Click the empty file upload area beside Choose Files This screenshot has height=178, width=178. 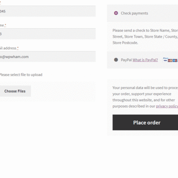click(x=63, y=91)
